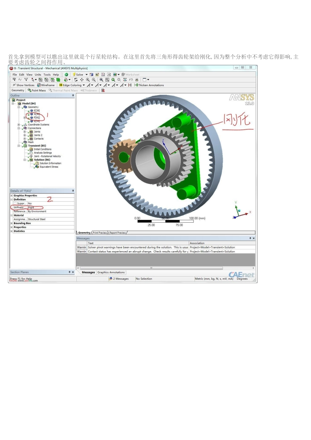Click the Thermal Point Mass button
This screenshot has width=311, height=440.
(x=63, y=90)
